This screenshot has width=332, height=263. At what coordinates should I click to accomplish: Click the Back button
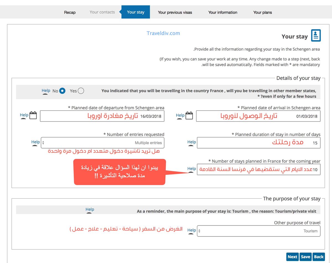click(319, 257)
